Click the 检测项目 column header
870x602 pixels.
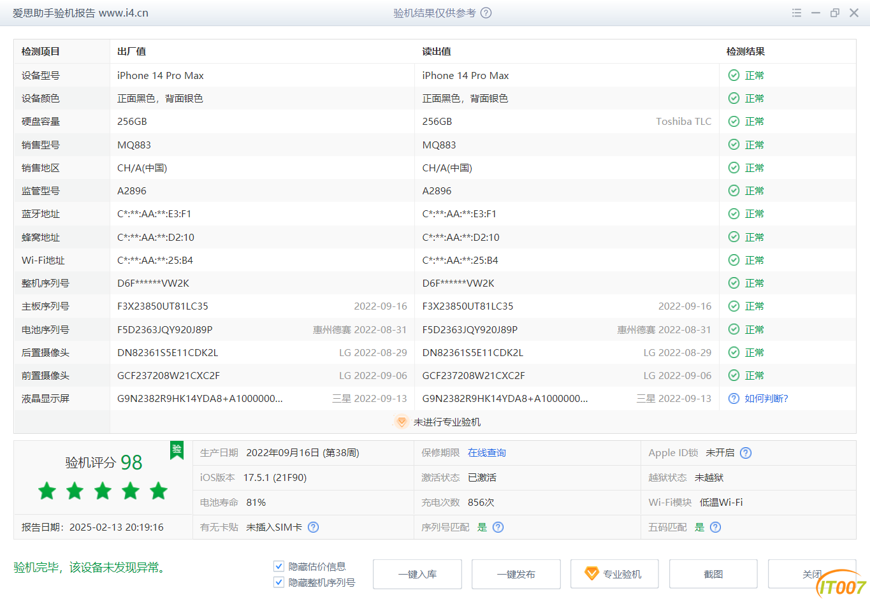41,52
